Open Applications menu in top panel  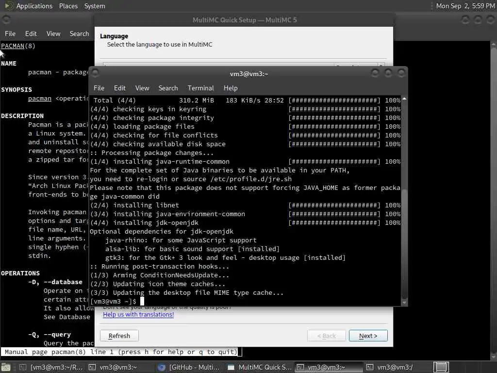click(34, 6)
